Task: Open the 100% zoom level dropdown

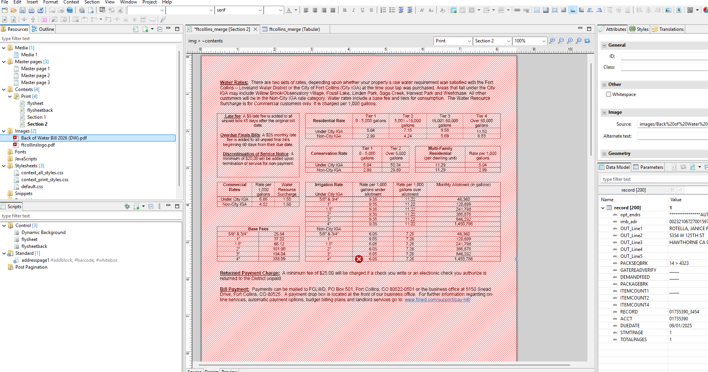Action: [544, 41]
